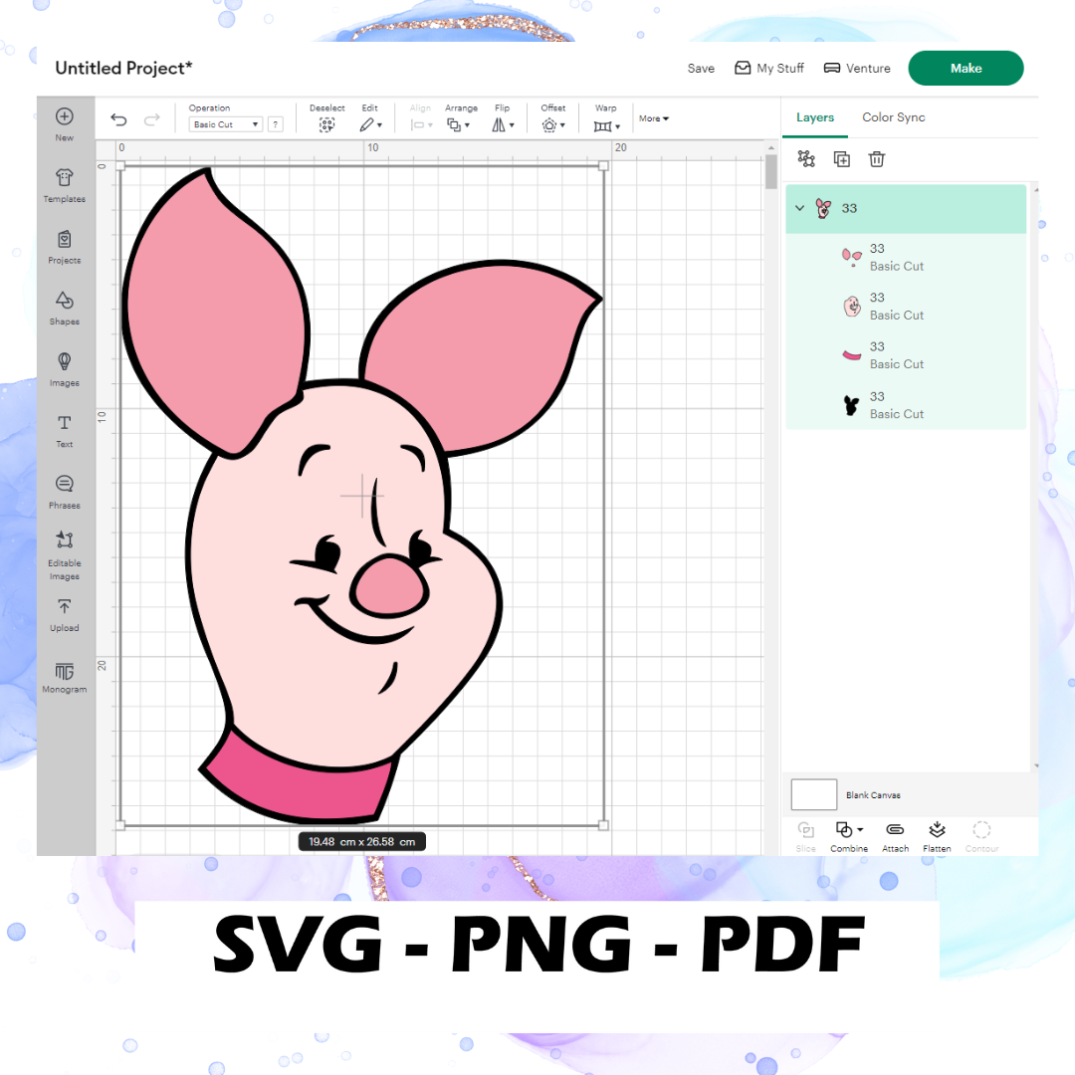Undo the last action

118,120
